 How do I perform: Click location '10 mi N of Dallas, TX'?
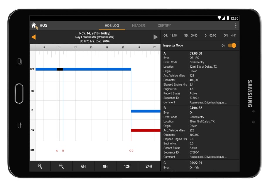point(202,121)
